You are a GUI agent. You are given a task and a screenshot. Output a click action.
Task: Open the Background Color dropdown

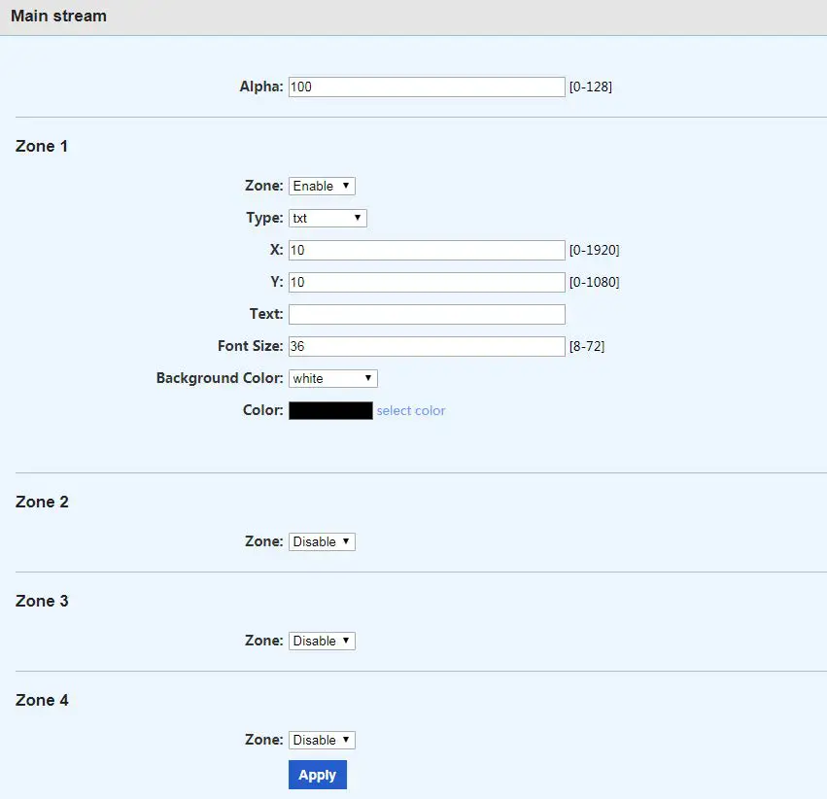(332, 379)
